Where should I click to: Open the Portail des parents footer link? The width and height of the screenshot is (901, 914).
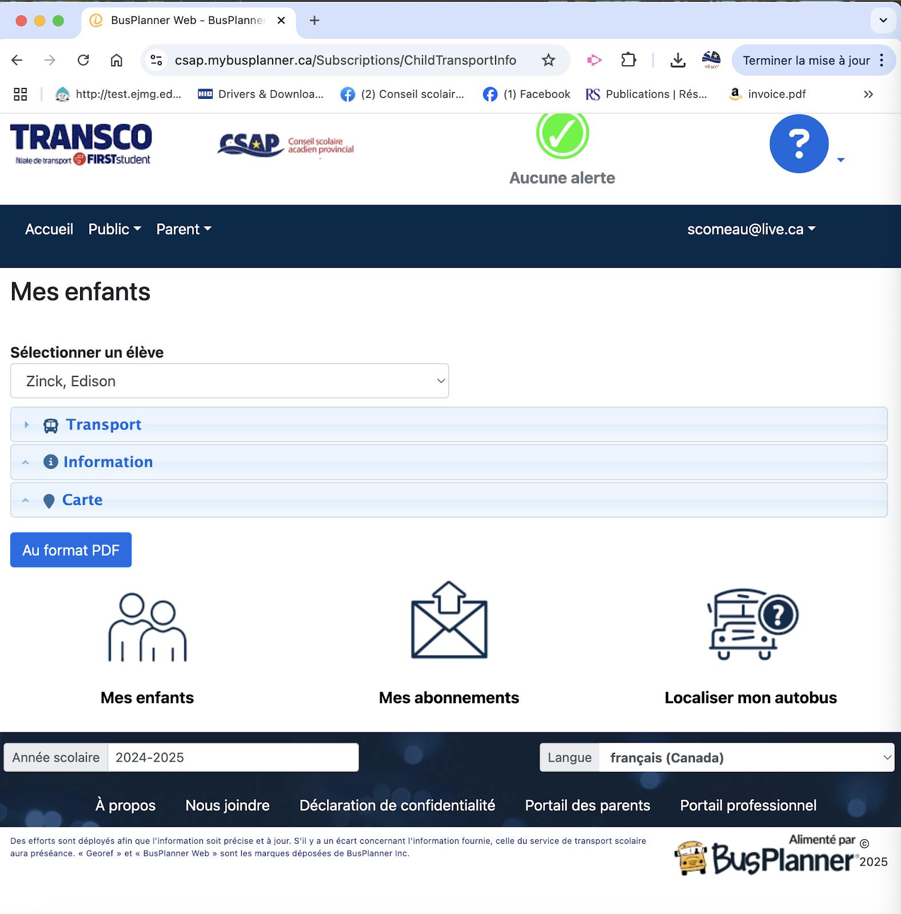588,805
